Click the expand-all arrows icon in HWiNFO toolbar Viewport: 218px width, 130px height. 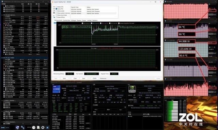click(x=3, y=128)
